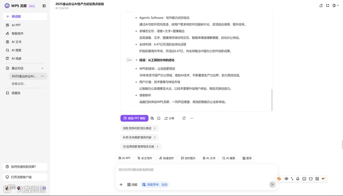Click text 多模态交互：语音+文字+图像融合
This screenshot has width=343, height=196.
pyautogui.click(x=162, y=31)
